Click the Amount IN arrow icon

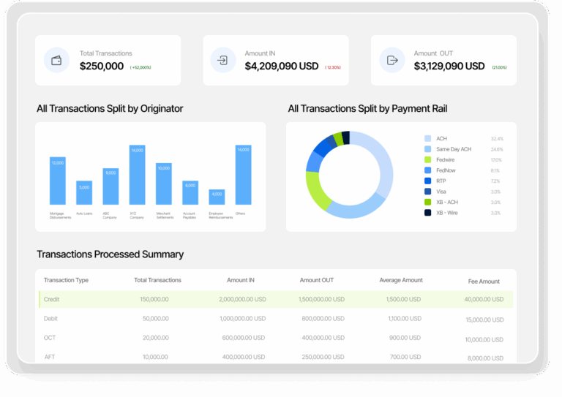223,60
